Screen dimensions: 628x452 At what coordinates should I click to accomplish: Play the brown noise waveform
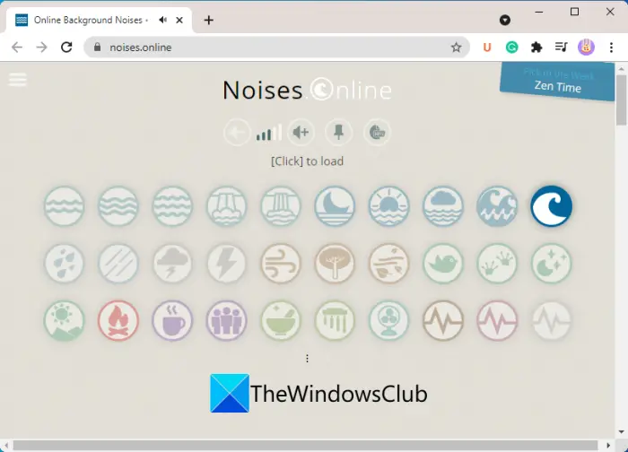click(x=443, y=320)
